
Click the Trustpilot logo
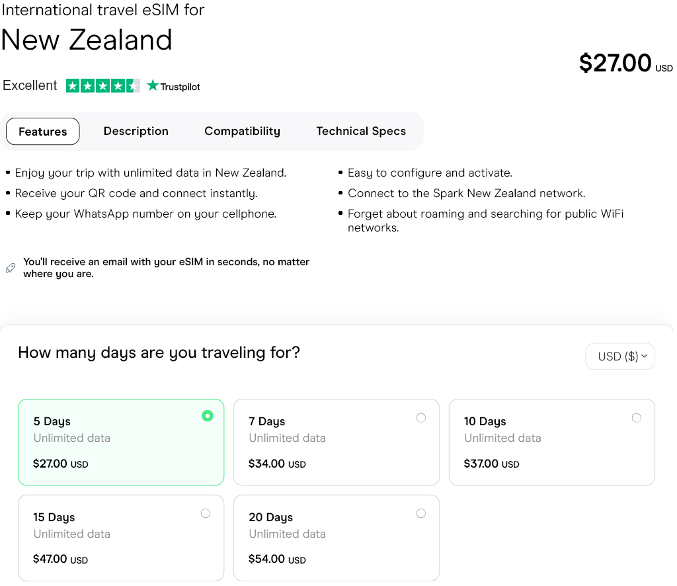coord(173,86)
